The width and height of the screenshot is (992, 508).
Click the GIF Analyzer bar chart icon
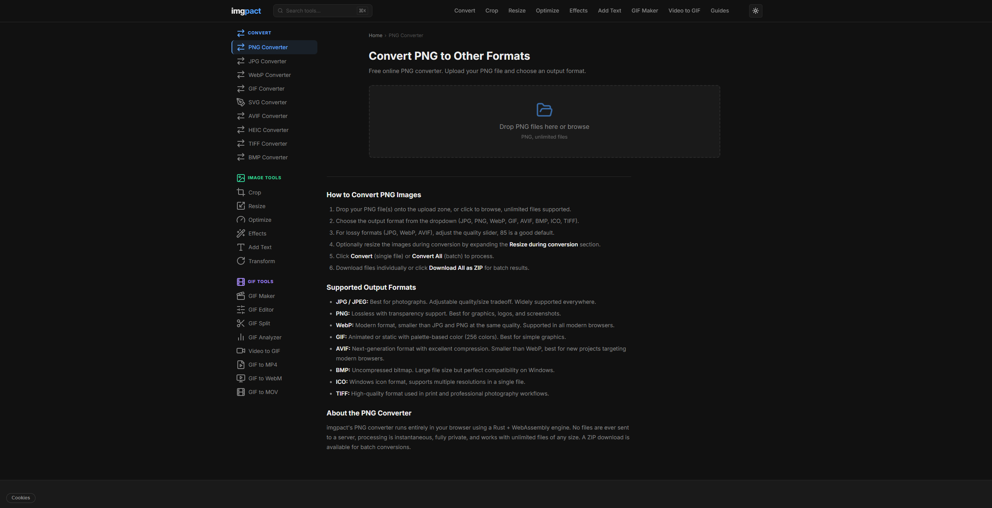tap(241, 337)
